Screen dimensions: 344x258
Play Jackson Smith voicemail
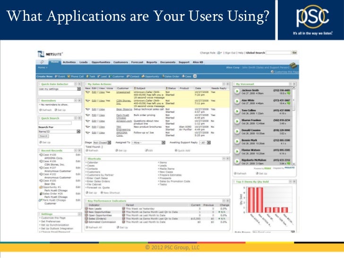(x=237, y=91)
